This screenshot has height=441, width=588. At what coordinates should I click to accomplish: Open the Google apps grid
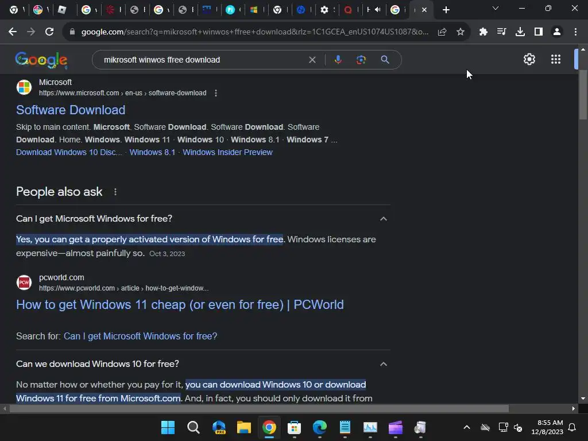click(x=556, y=59)
